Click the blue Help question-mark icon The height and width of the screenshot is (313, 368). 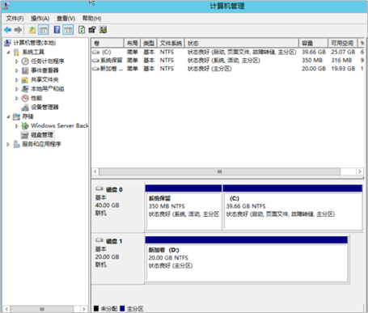[57, 30]
